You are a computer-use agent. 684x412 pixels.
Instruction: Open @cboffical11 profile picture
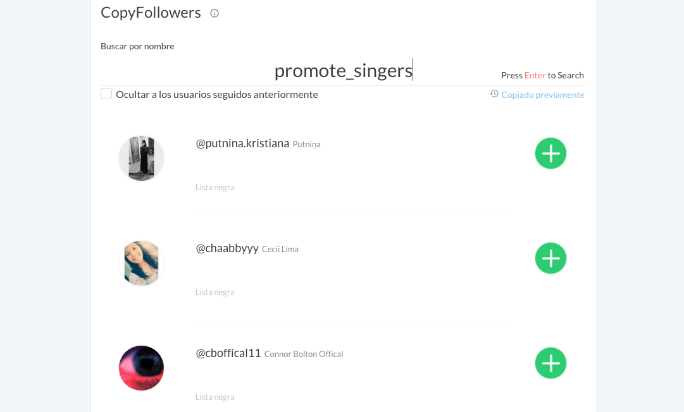click(142, 368)
